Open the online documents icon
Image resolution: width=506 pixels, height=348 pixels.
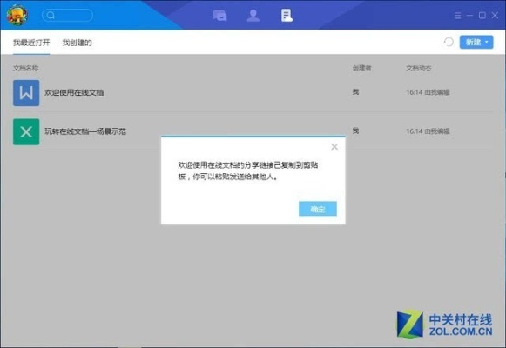point(287,15)
